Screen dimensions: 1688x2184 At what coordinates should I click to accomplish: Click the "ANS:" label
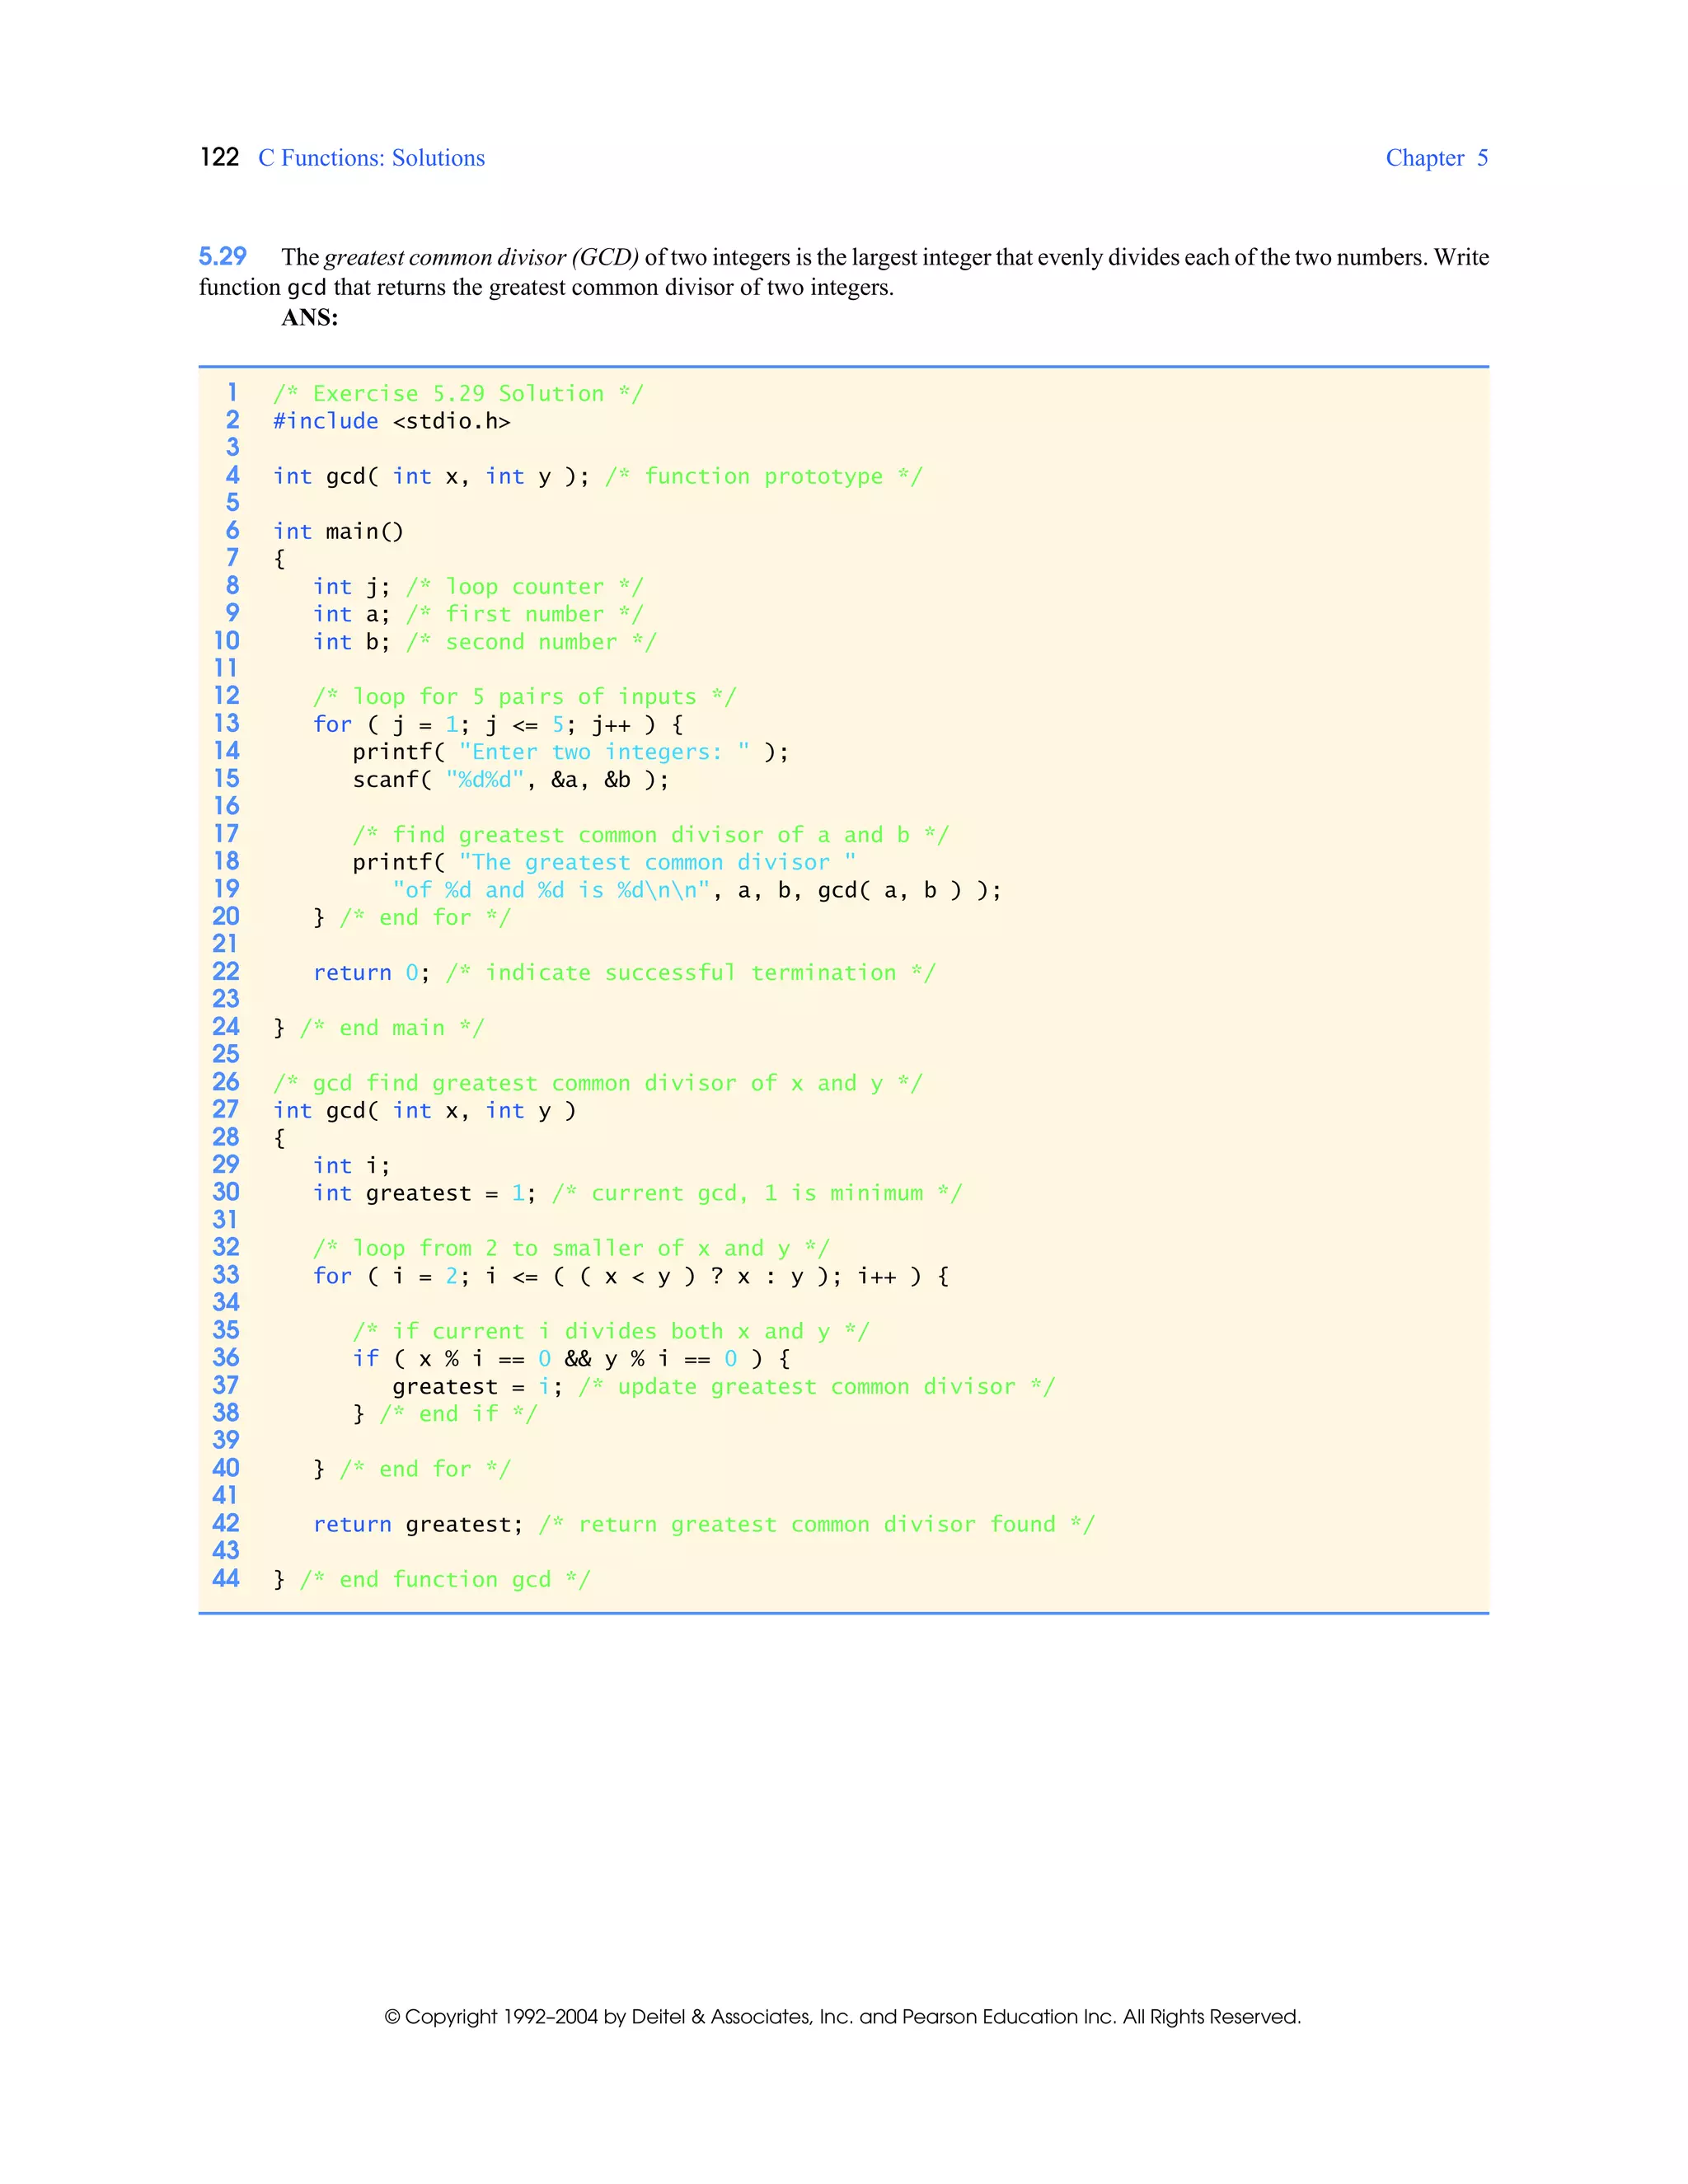tap(309, 318)
